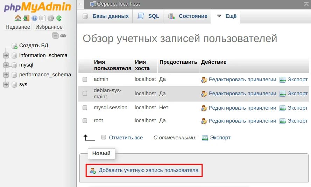Click edit privileges icon for debian-sys-maint
The width and height of the screenshot is (311, 187).
(204, 93)
